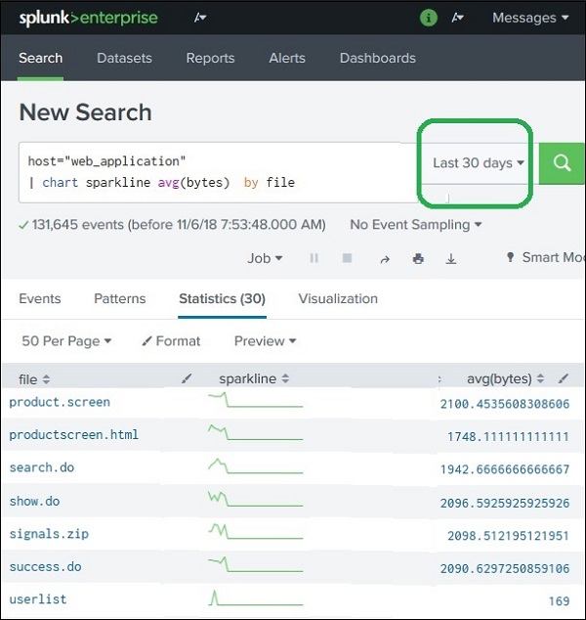
Task: Change the 50 Per Page setting
Action: point(66,341)
